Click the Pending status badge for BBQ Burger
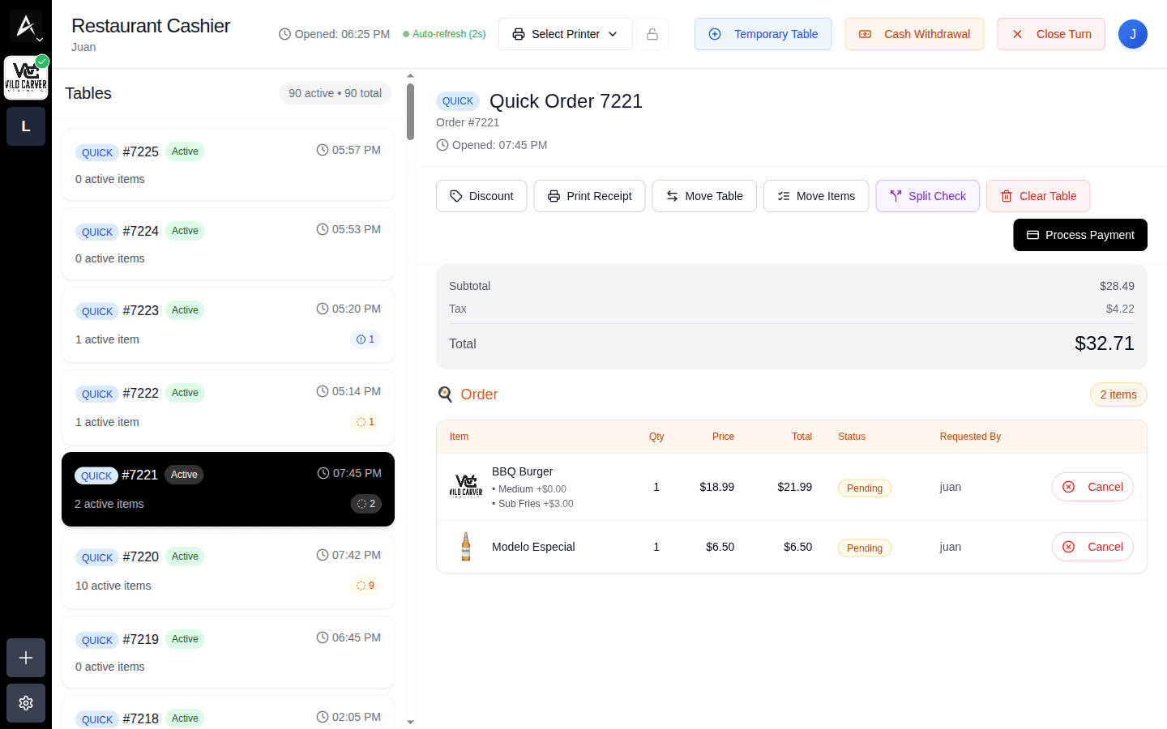 pos(865,488)
